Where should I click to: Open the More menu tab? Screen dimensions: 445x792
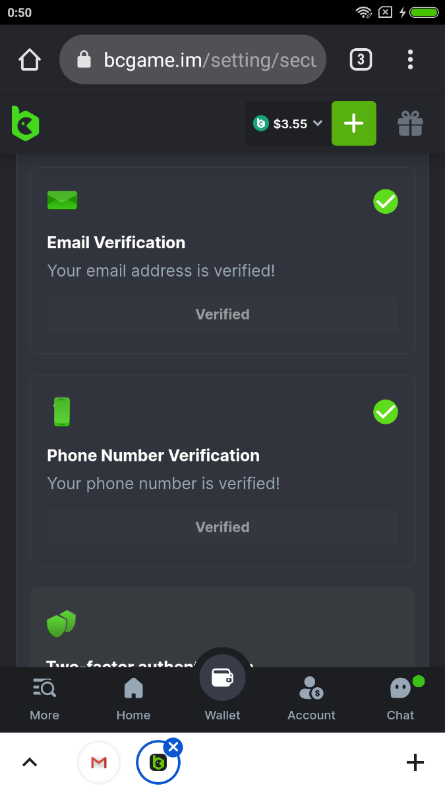45,699
